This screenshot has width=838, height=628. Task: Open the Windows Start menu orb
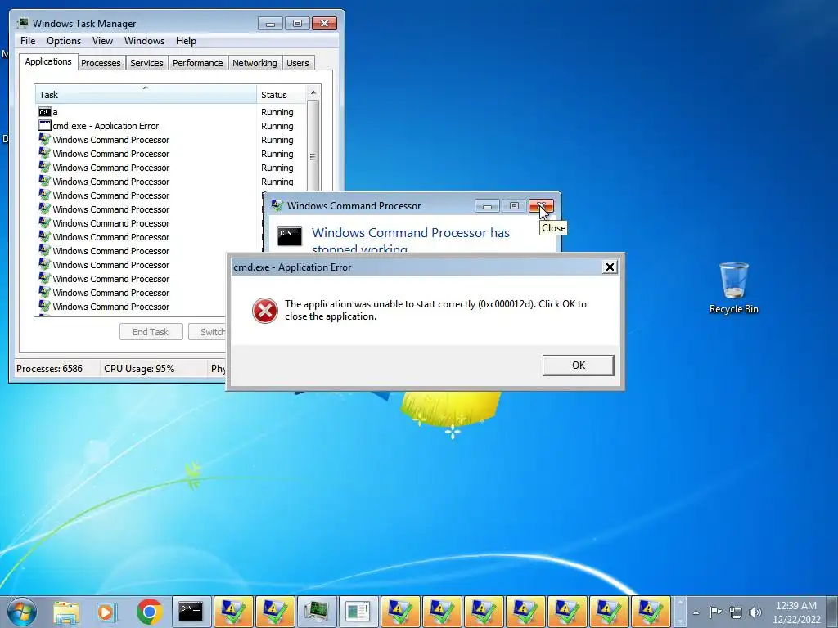click(x=21, y=612)
